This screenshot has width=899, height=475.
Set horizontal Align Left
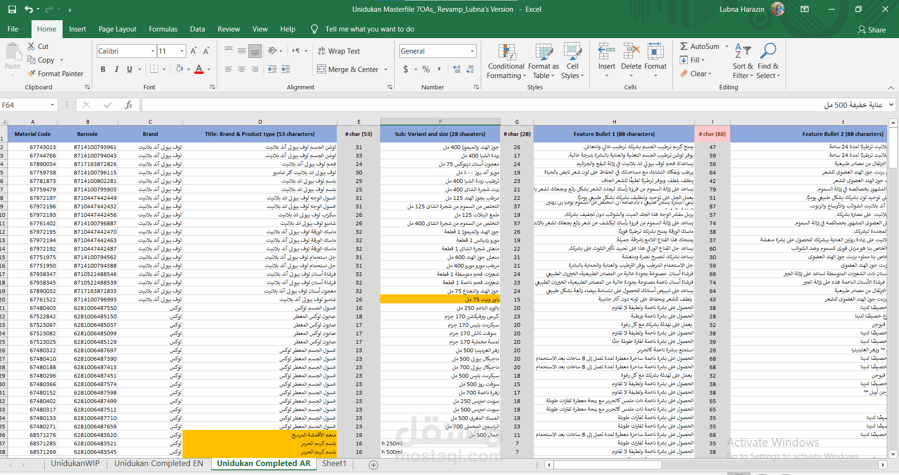[x=229, y=69]
